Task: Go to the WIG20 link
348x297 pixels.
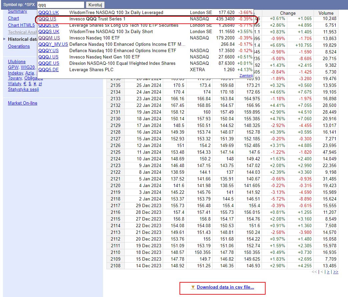Action: (28, 67)
